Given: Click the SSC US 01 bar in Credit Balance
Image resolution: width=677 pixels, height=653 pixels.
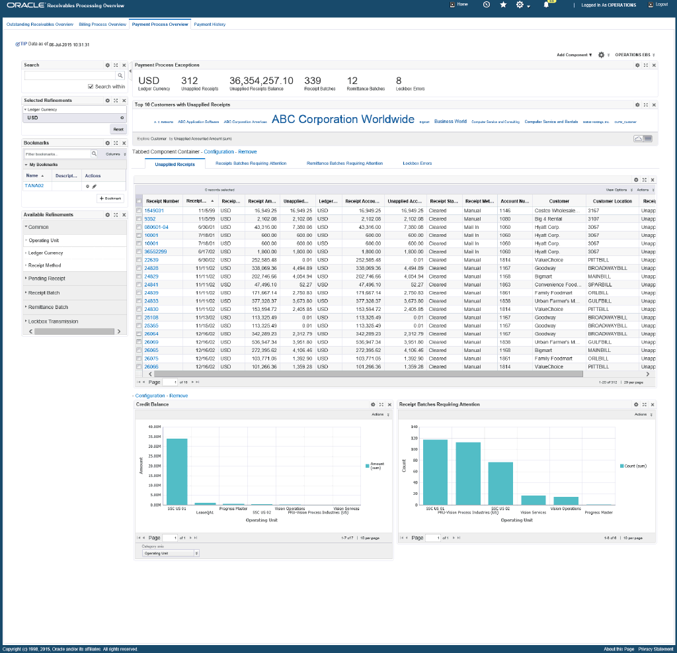Looking at the screenshot, I should coord(177,472).
